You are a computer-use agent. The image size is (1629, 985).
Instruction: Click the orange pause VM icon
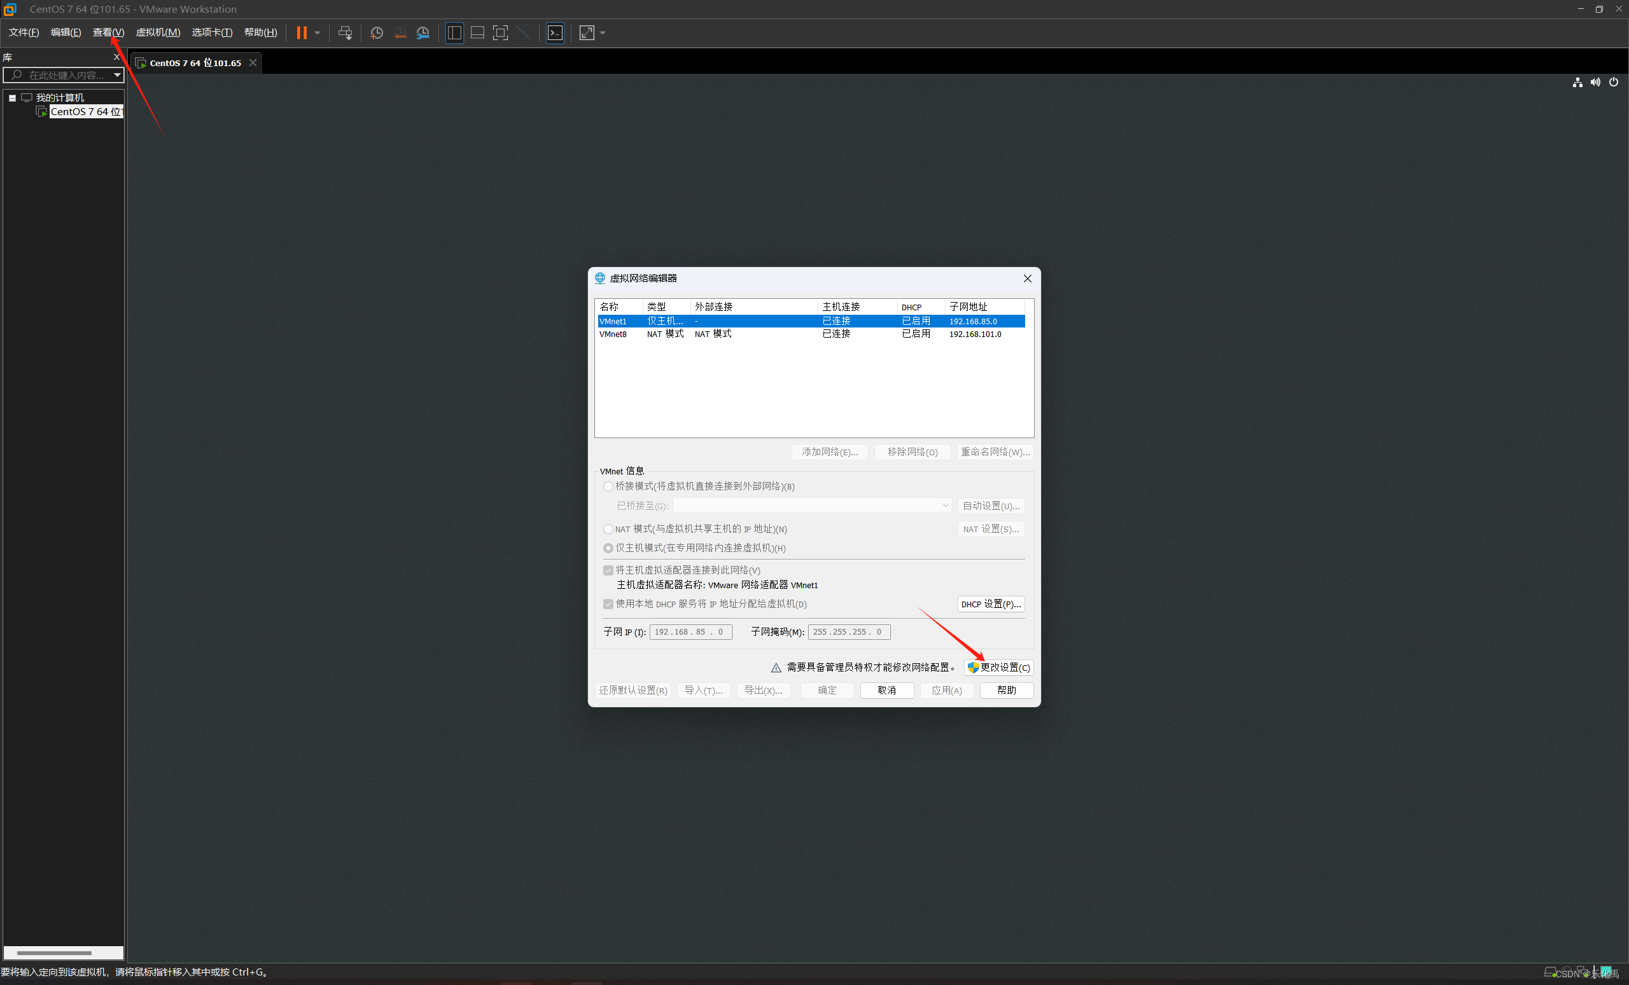tap(302, 33)
